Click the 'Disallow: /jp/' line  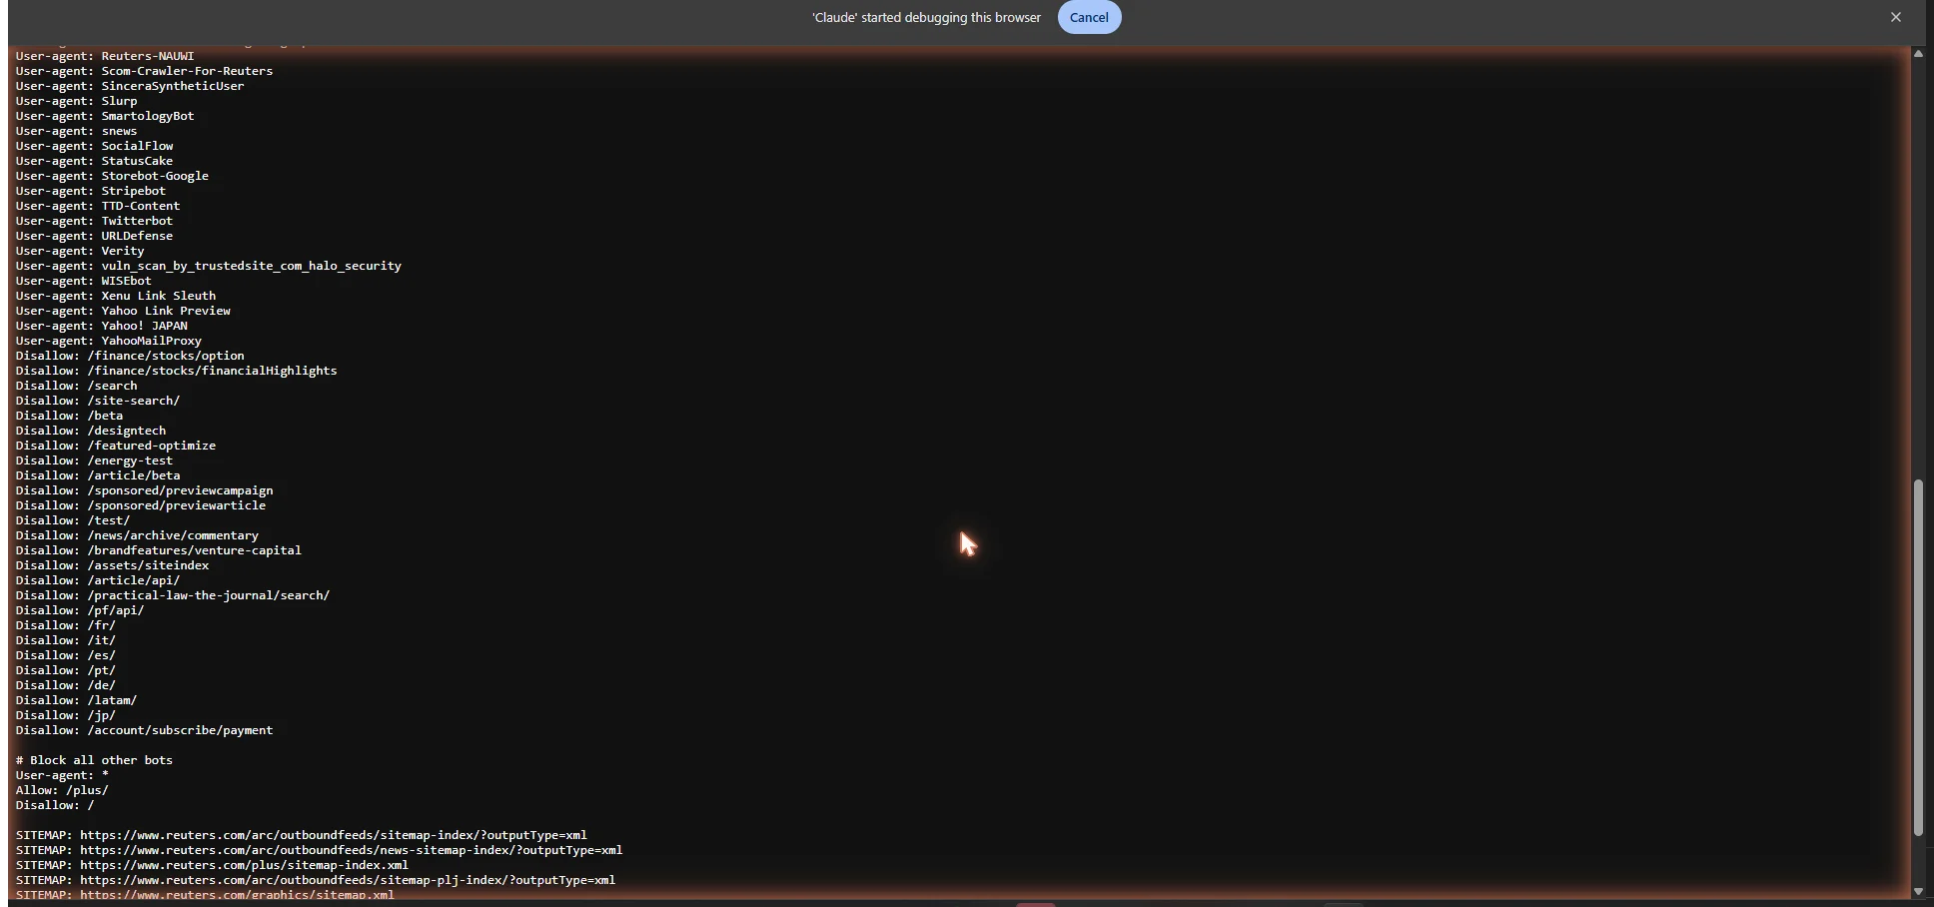coord(66,715)
